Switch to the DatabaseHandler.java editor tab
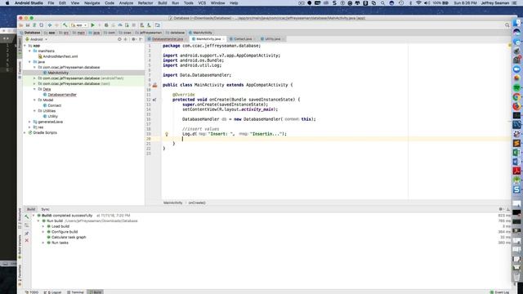523x294 pixels. (167, 39)
